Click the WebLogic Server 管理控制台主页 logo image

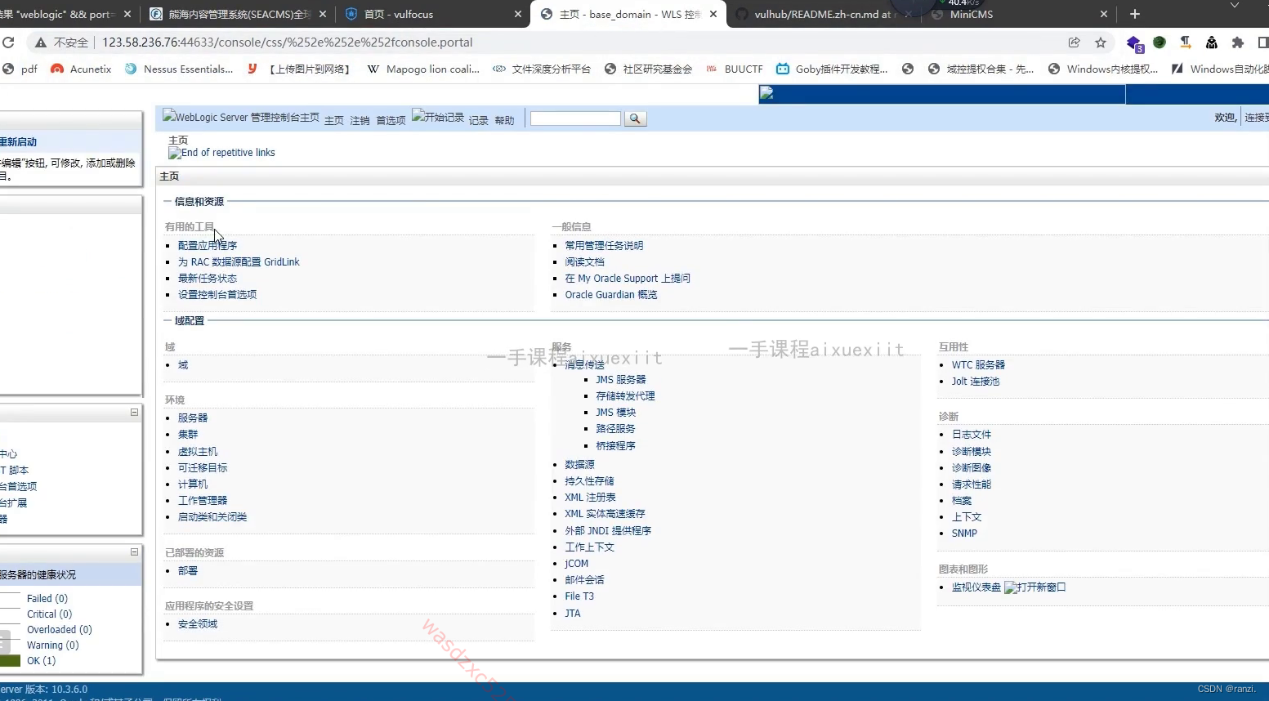pyautogui.click(x=241, y=117)
